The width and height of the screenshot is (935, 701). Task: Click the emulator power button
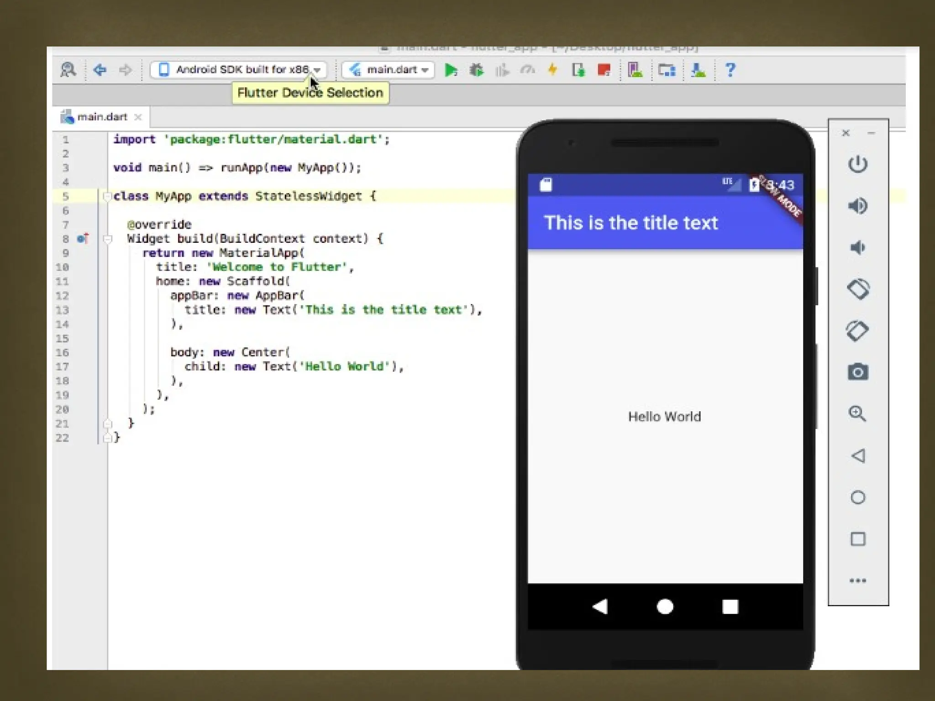click(x=857, y=164)
